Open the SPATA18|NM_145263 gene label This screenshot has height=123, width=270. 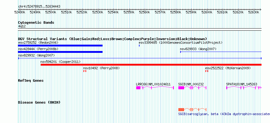point(241,84)
